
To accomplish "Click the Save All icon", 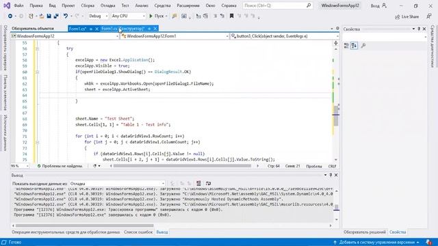I will [56, 16].
